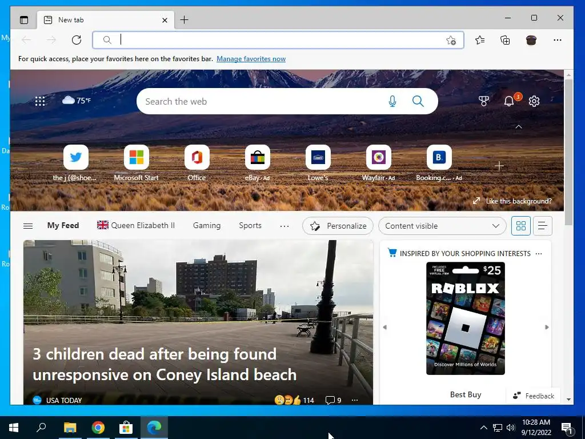Show next shopping item arrow
The image size is (585, 439).
547,327
